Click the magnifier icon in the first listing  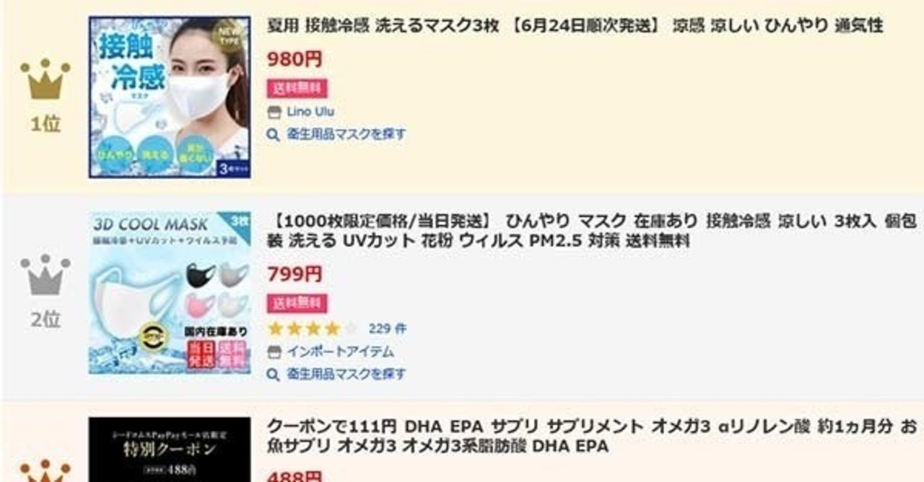point(273,135)
